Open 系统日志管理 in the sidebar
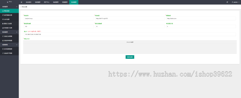This screenshot has width=241, height=98. (9, 36)
